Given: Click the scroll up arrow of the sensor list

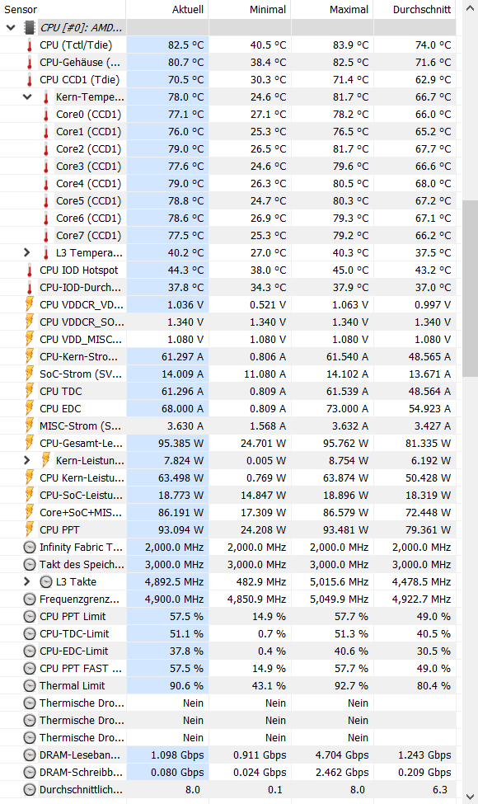Looking at the screenshot, I should [x=470, y=9].
